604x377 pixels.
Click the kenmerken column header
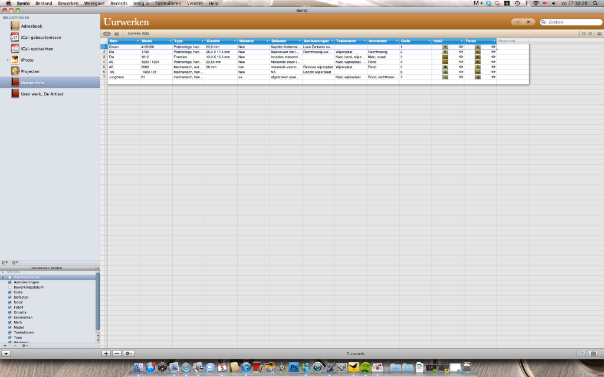383,41
